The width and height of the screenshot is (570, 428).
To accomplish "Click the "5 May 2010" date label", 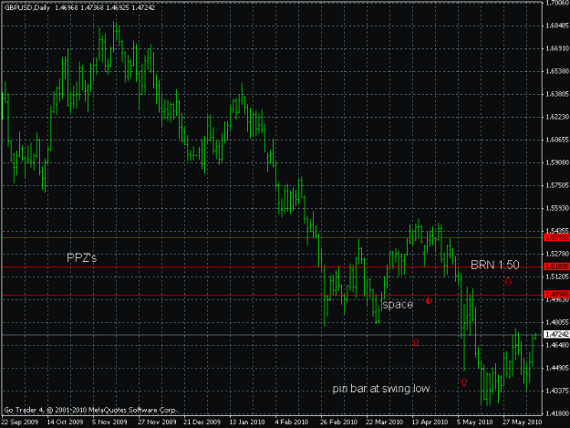I will pos(474,422).
